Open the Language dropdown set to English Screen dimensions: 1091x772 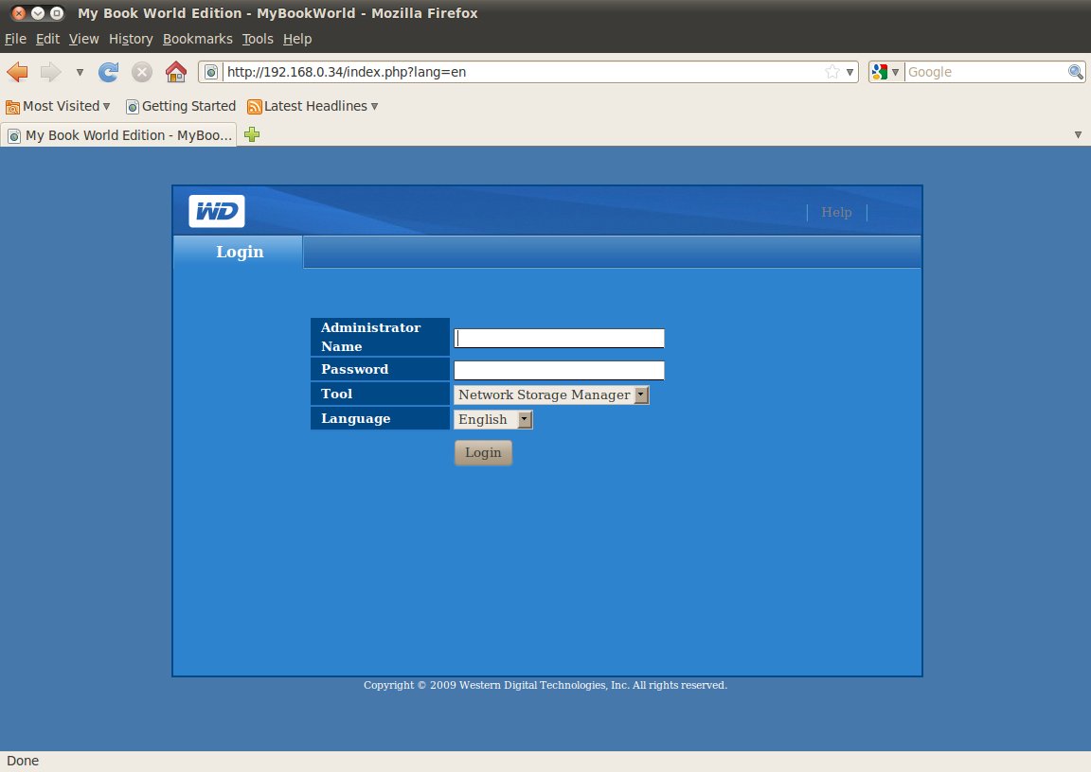(x=493, y=419)
